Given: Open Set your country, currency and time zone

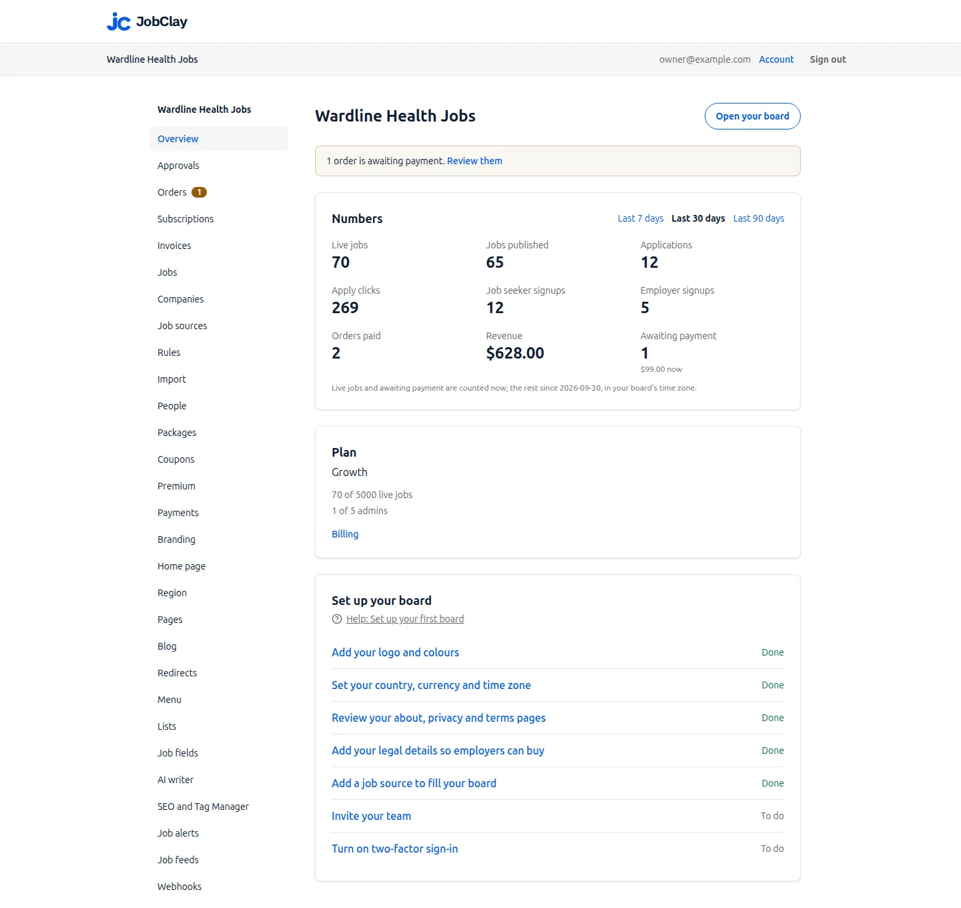Looking at the screenshot, I should (x=431, y=685).
